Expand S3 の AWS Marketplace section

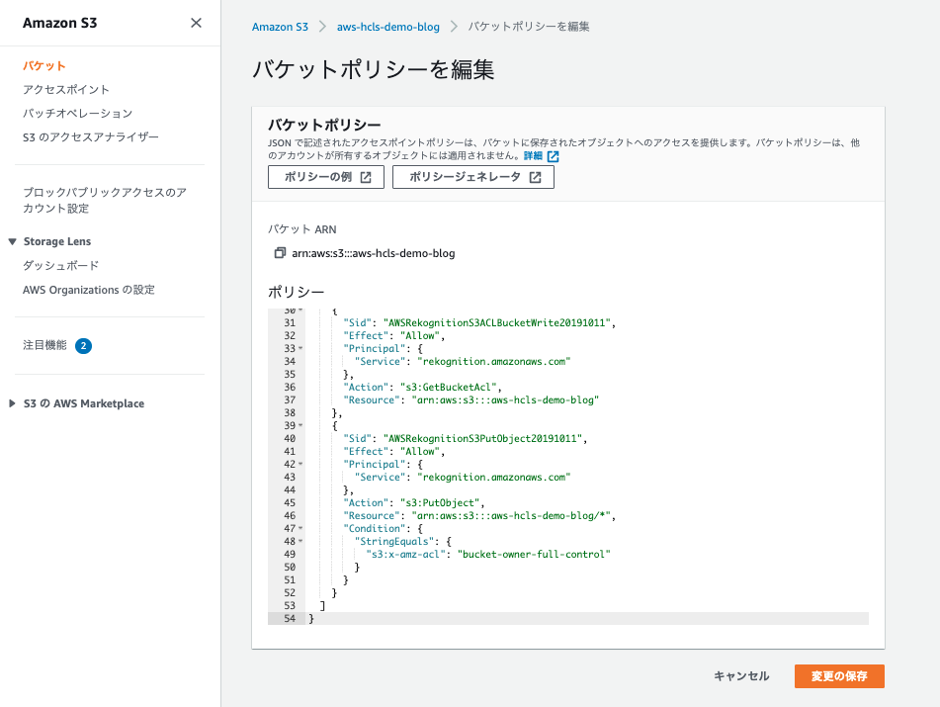pyautogui.click(x=12, y=403)
